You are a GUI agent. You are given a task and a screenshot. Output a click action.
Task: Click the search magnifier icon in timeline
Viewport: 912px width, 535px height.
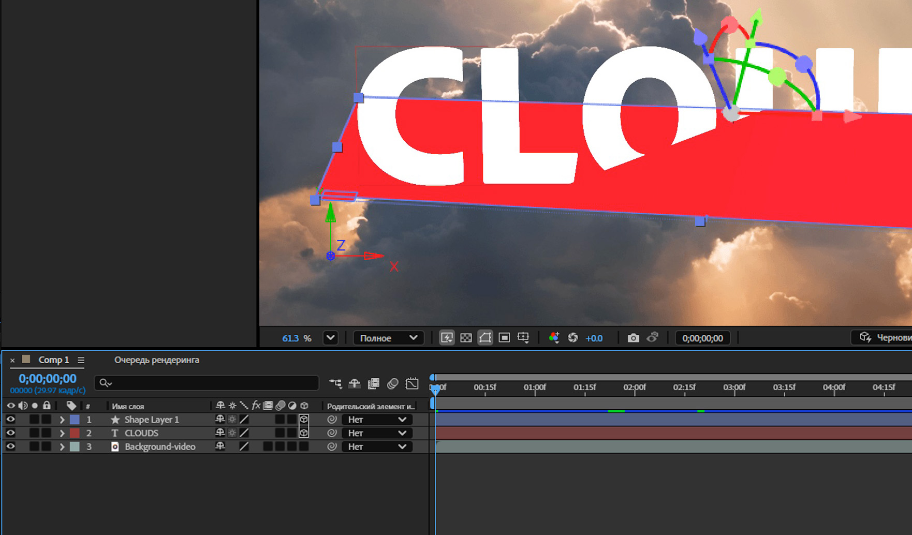point(106,383)
